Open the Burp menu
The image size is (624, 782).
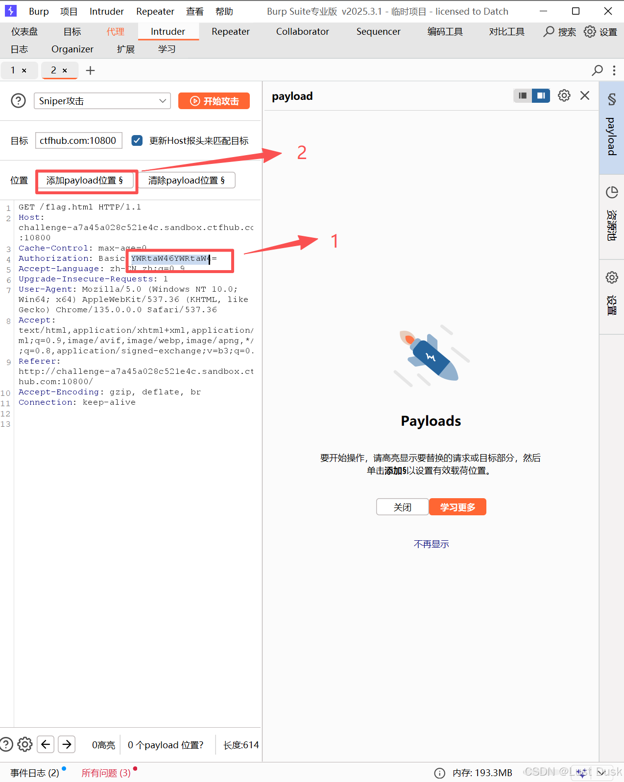coord(39,11)
